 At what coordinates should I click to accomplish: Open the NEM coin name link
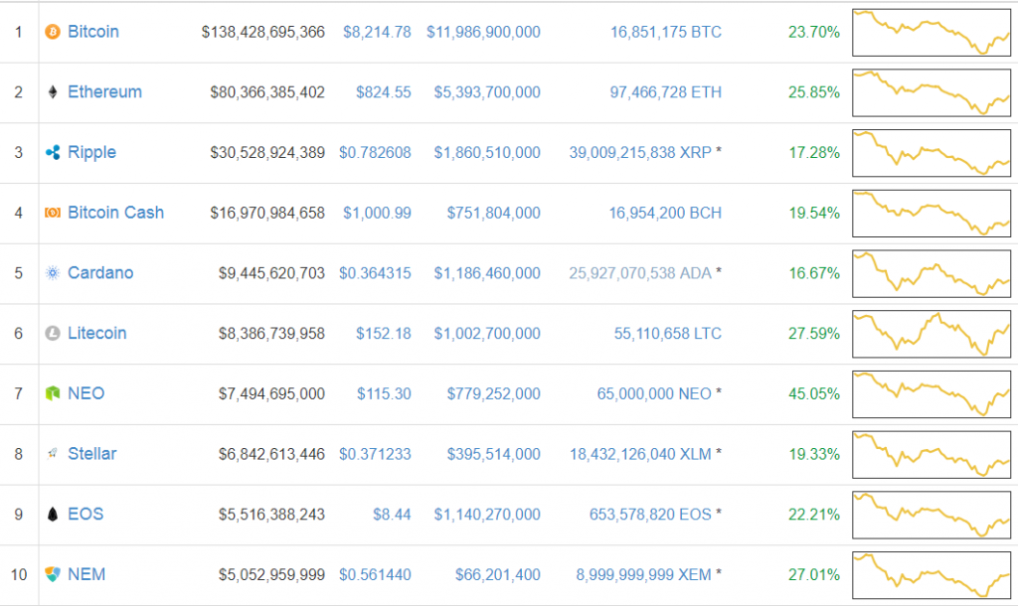tap(86, 574)
